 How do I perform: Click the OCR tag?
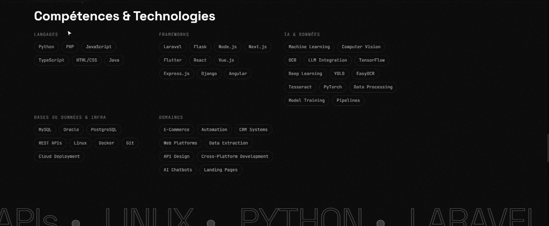pyautogui.click(x=292, y=60)
